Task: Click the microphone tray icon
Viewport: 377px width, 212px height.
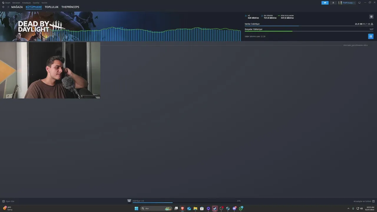Action: pyautogui.click(x=353, y=208)
